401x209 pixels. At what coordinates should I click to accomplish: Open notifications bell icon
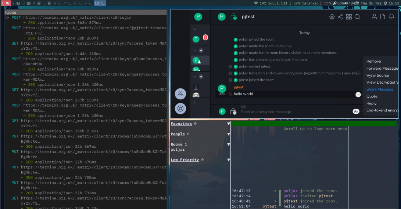tap(391, 16)
